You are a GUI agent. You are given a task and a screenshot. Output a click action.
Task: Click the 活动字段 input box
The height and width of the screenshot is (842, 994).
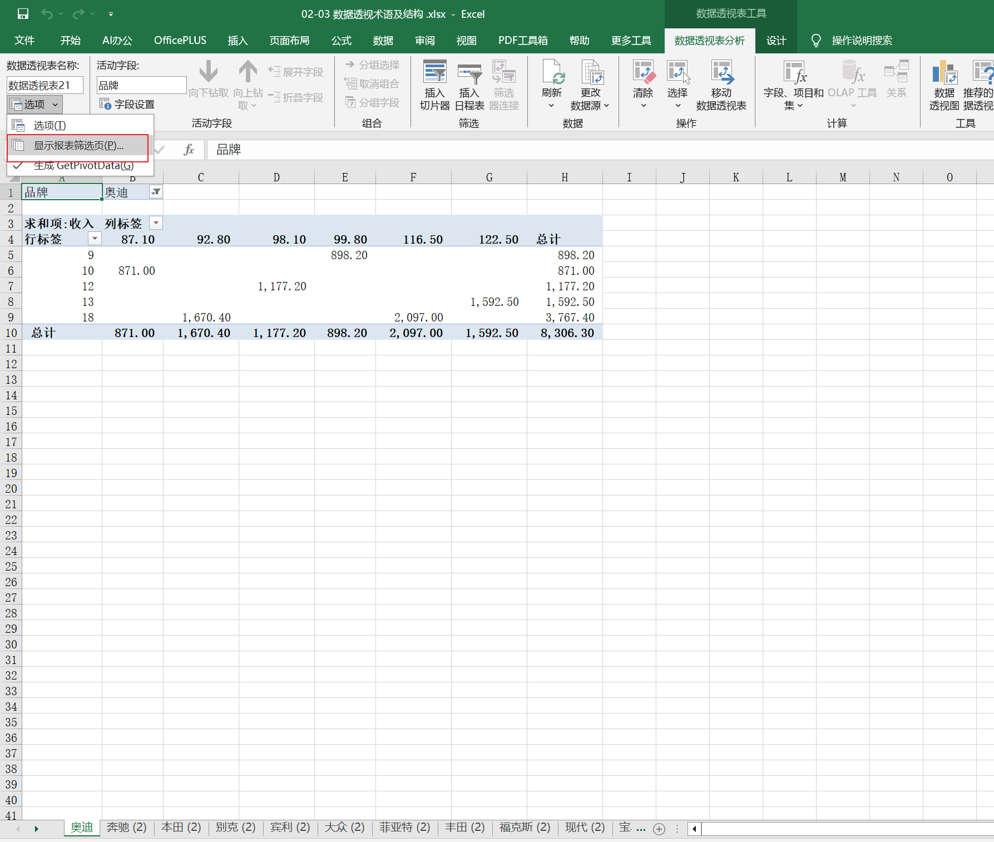142,85
